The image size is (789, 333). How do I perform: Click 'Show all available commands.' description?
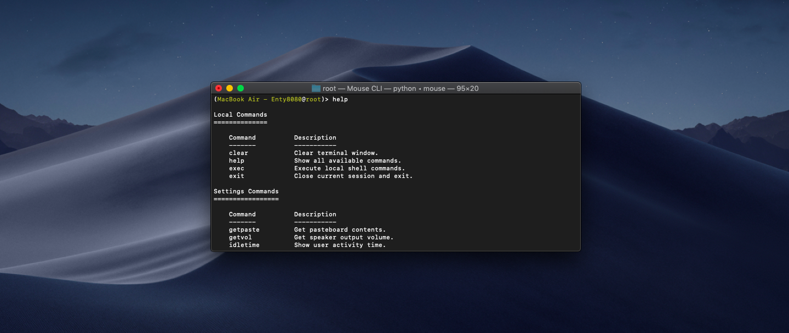pyautogui.click(x=348, y=160)
